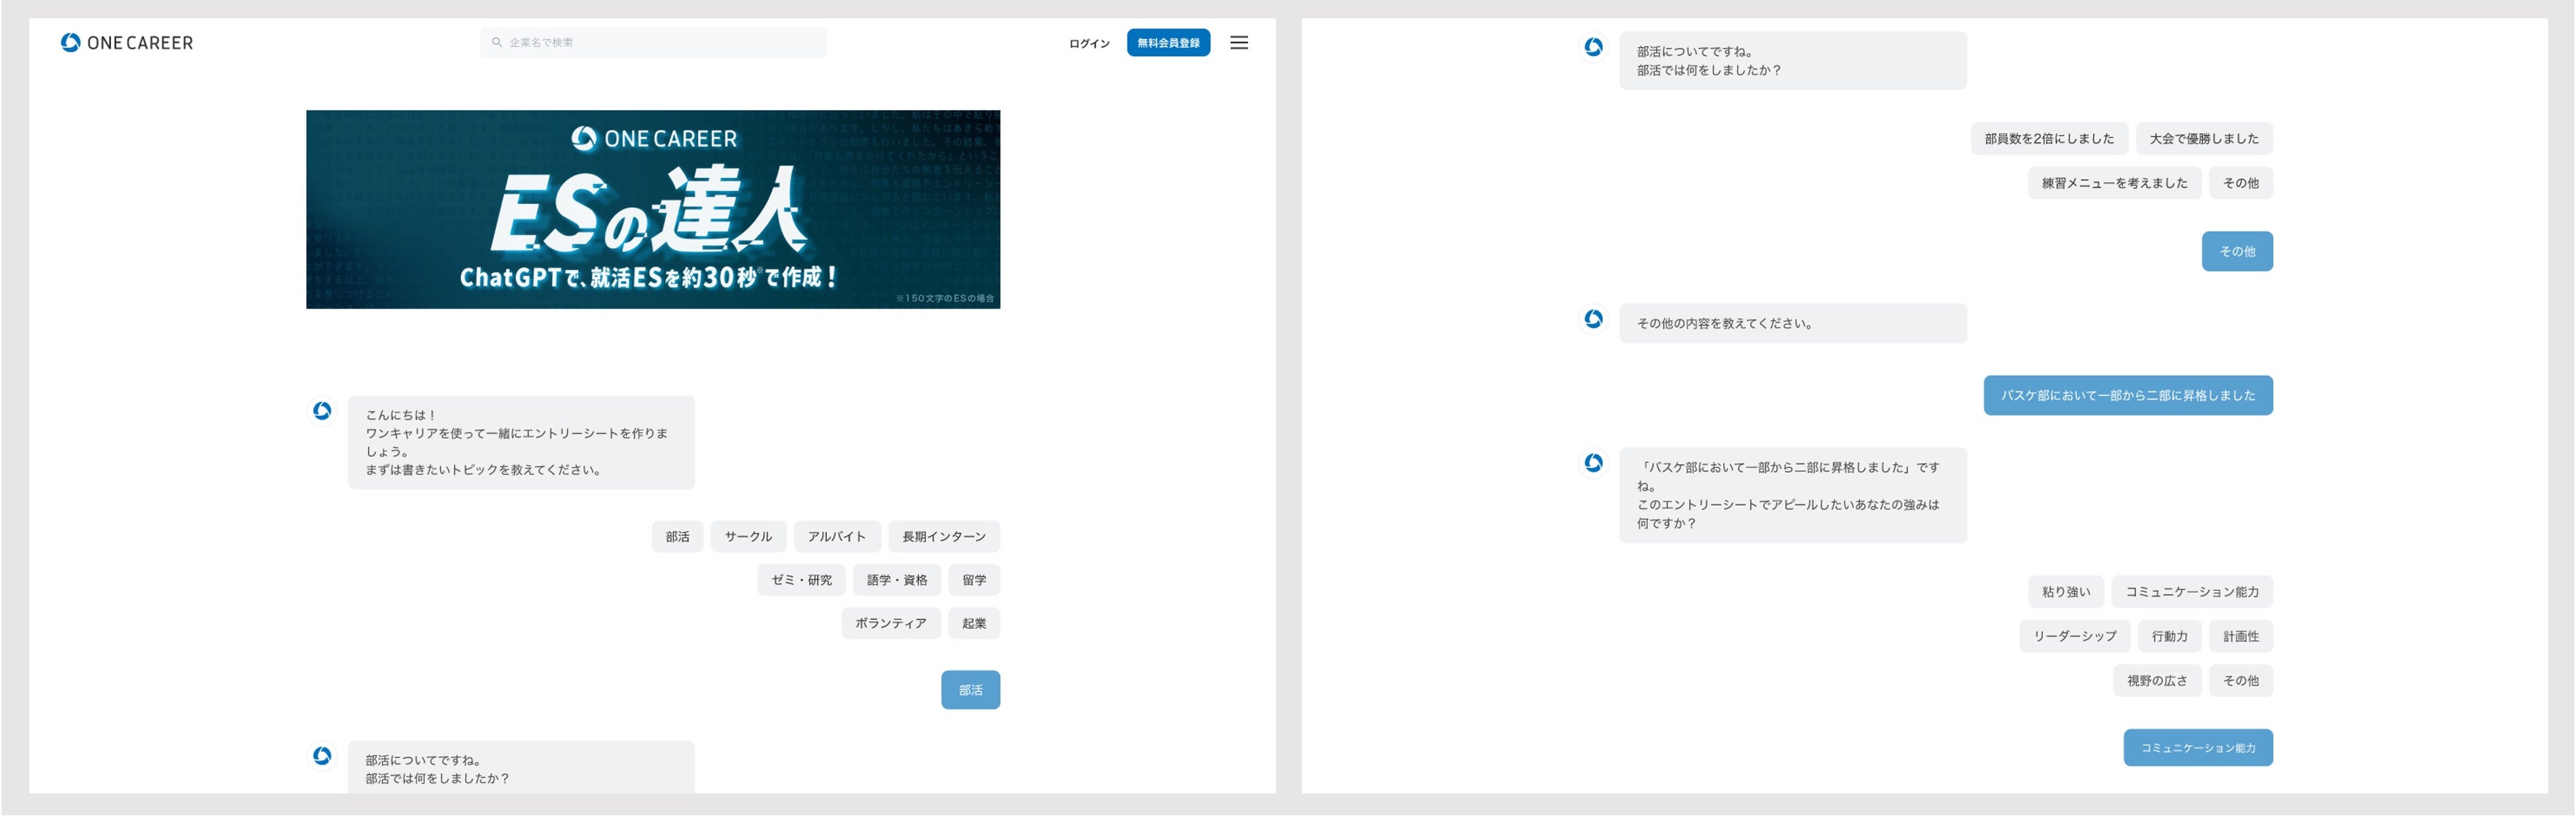Click bot avatar next to その他の内容 message
Viewport: 2576px width, 816px height.
pyautogui.click(x=1593, y=319)
